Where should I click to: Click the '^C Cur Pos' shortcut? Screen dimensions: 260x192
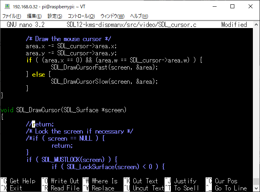221,181
